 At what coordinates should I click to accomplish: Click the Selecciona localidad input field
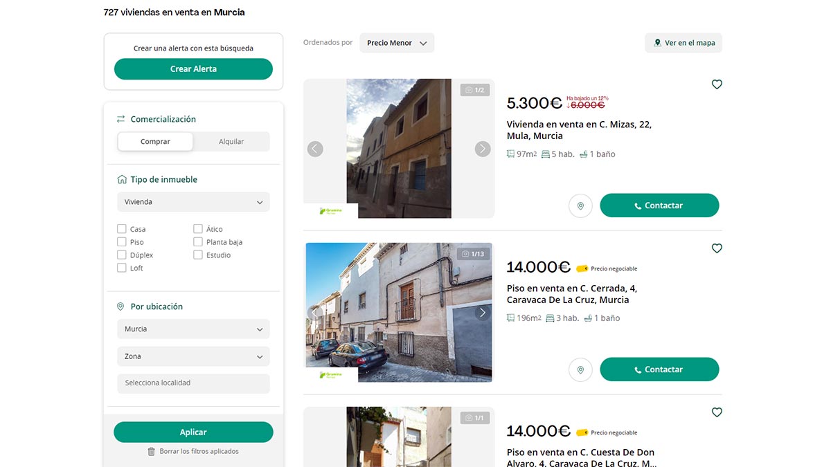[193, 382]
